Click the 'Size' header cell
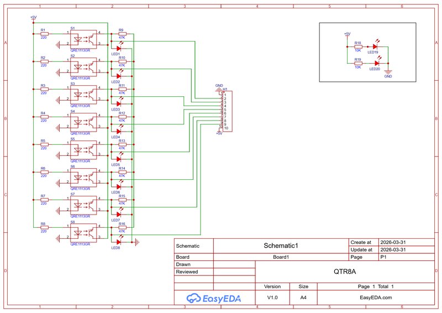The image size is (442, 313). (x=303, y=286)
